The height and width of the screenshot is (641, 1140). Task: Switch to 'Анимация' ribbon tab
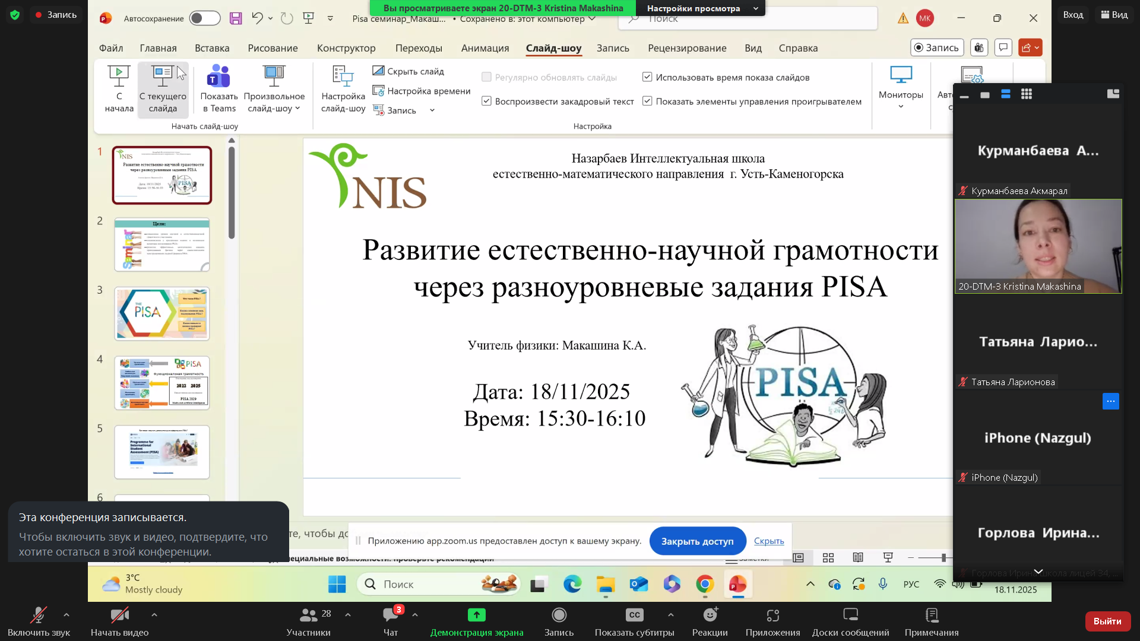tap(485, 48)
